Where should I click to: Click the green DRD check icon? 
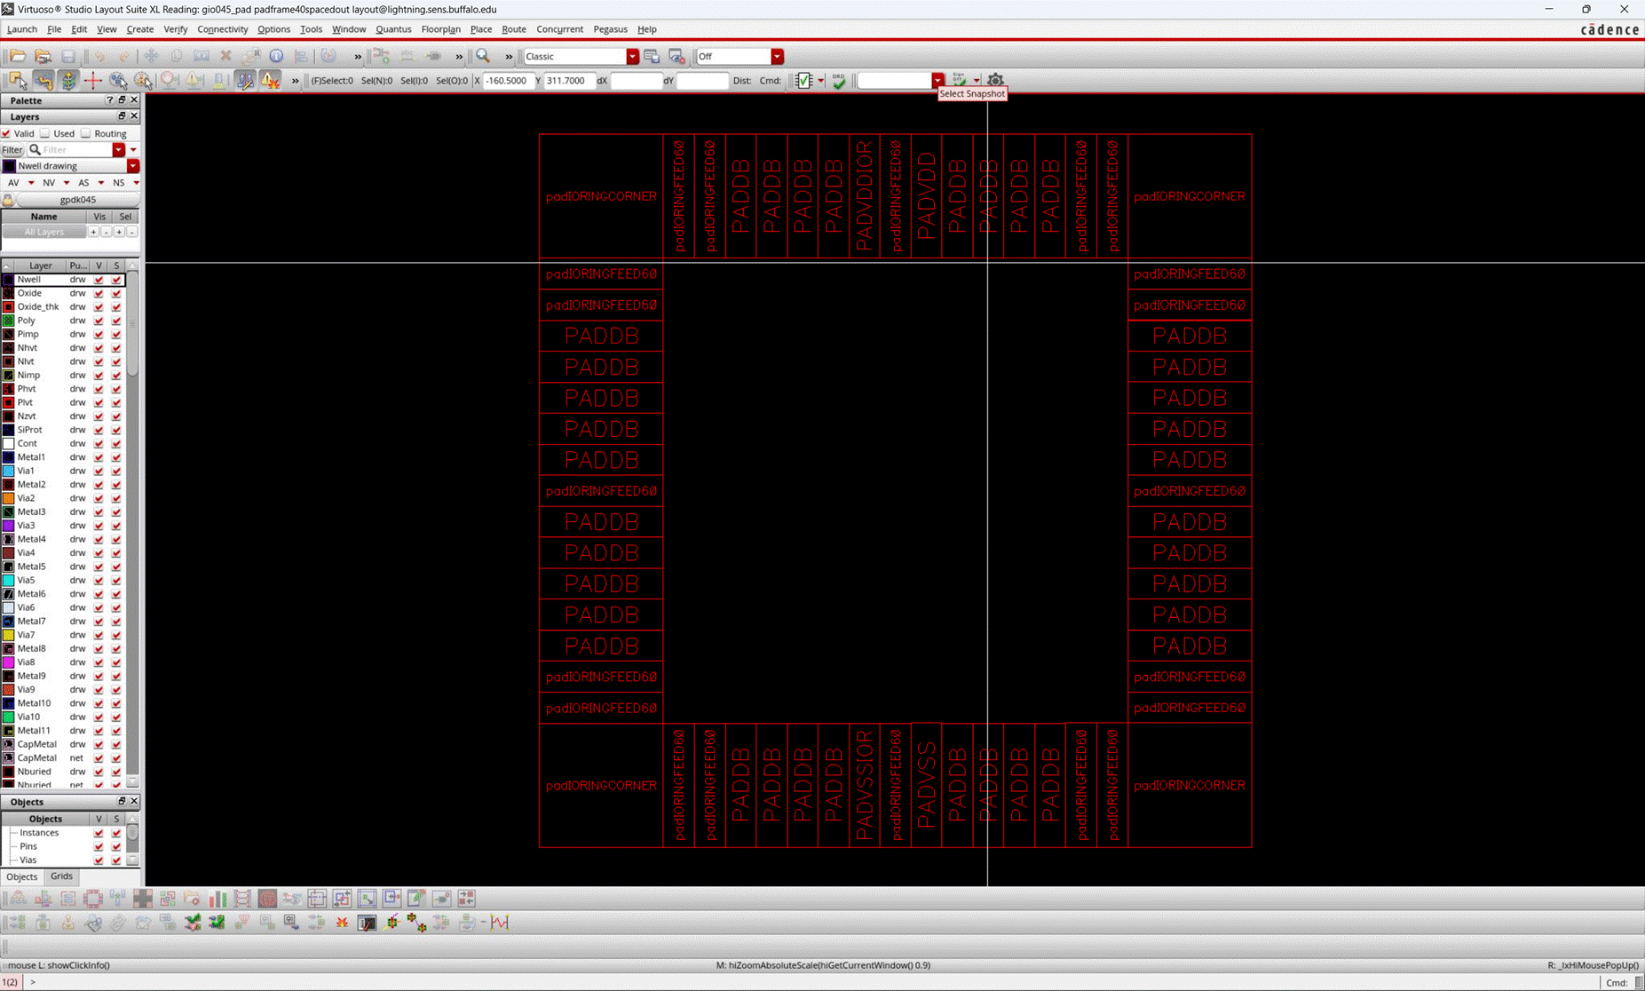(x=838, y=80)
